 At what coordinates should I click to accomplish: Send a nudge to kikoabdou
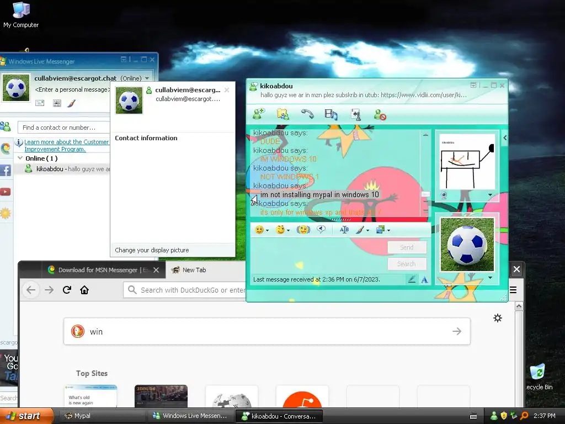coord(303,230)
